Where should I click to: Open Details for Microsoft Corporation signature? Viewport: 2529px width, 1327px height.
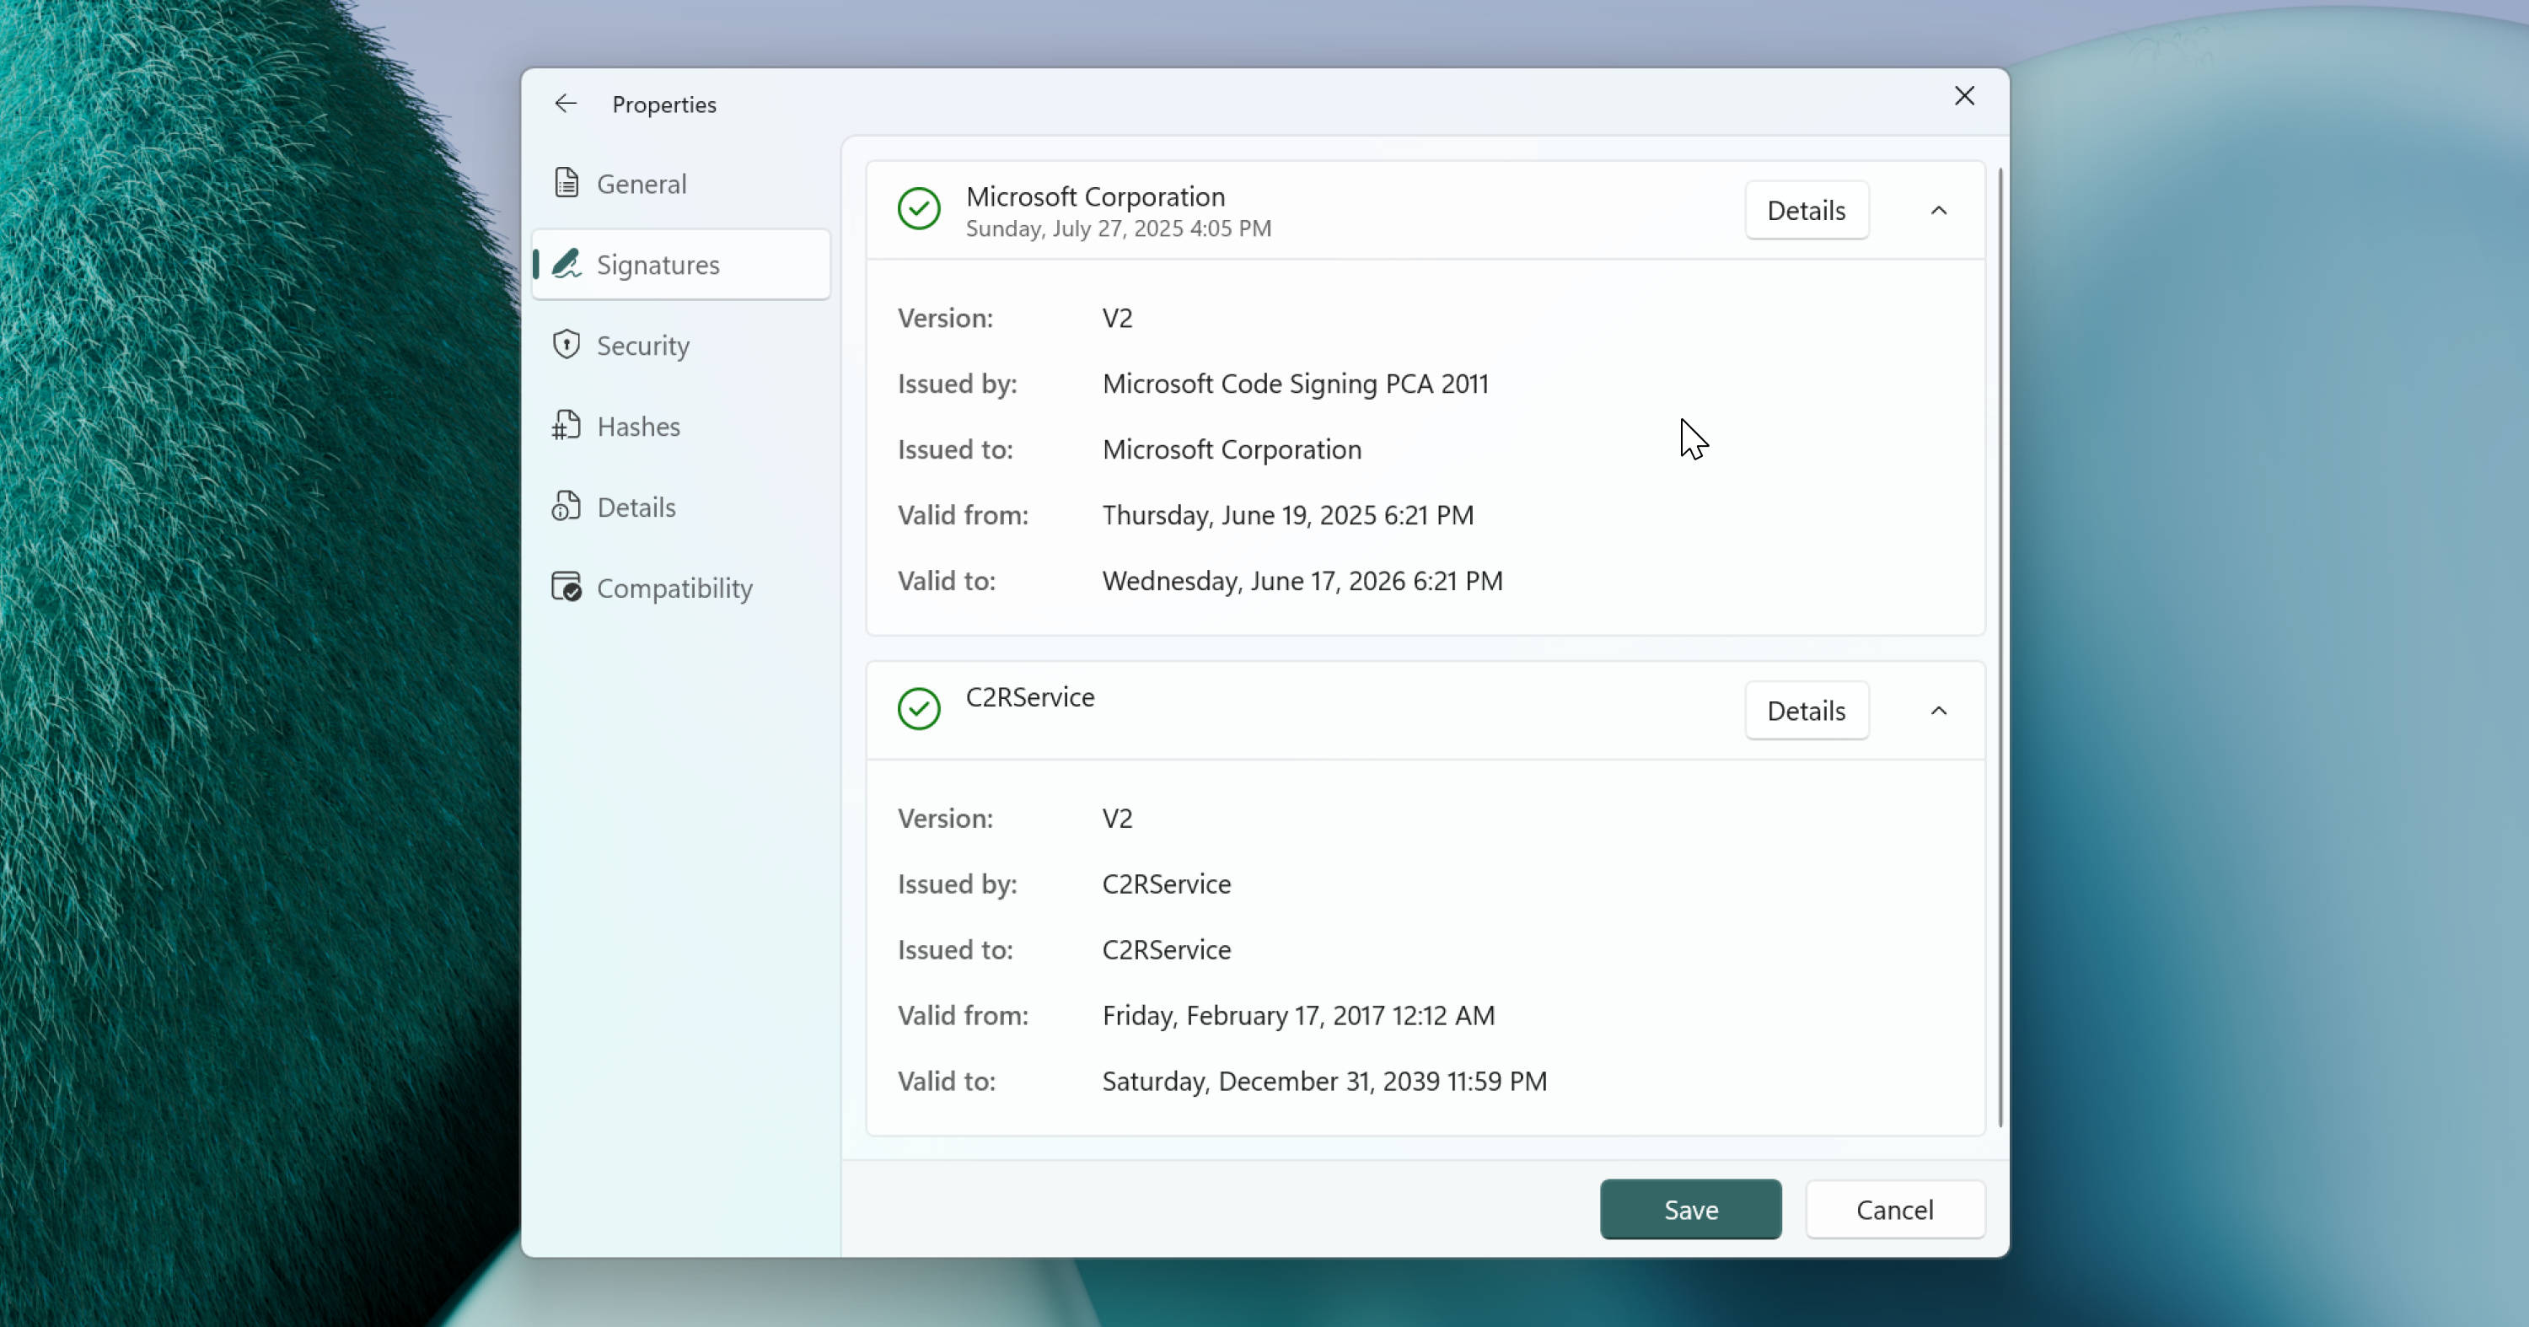point(1806,211)
